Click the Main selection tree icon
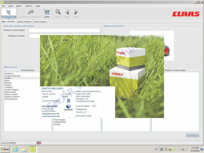204x153 pixels. 9,12
